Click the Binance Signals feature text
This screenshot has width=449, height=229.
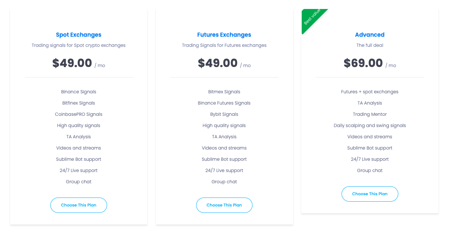(79, 92)
